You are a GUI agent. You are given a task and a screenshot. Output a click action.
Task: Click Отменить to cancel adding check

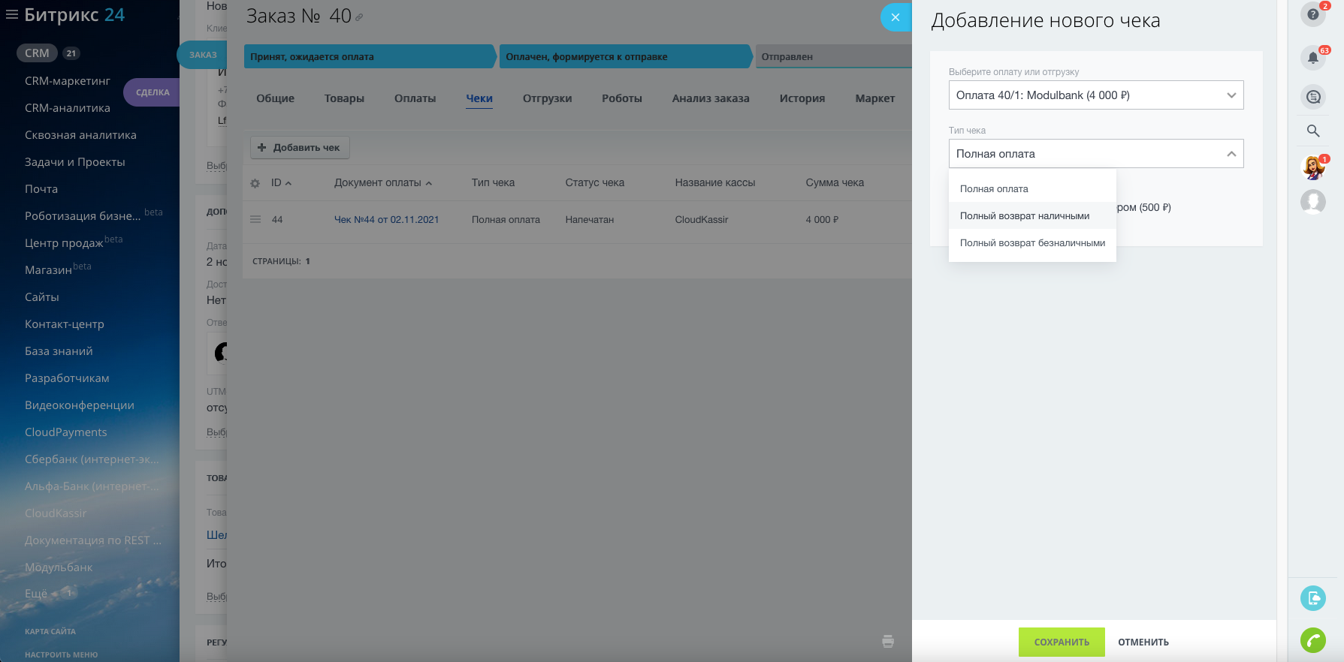1143,642
